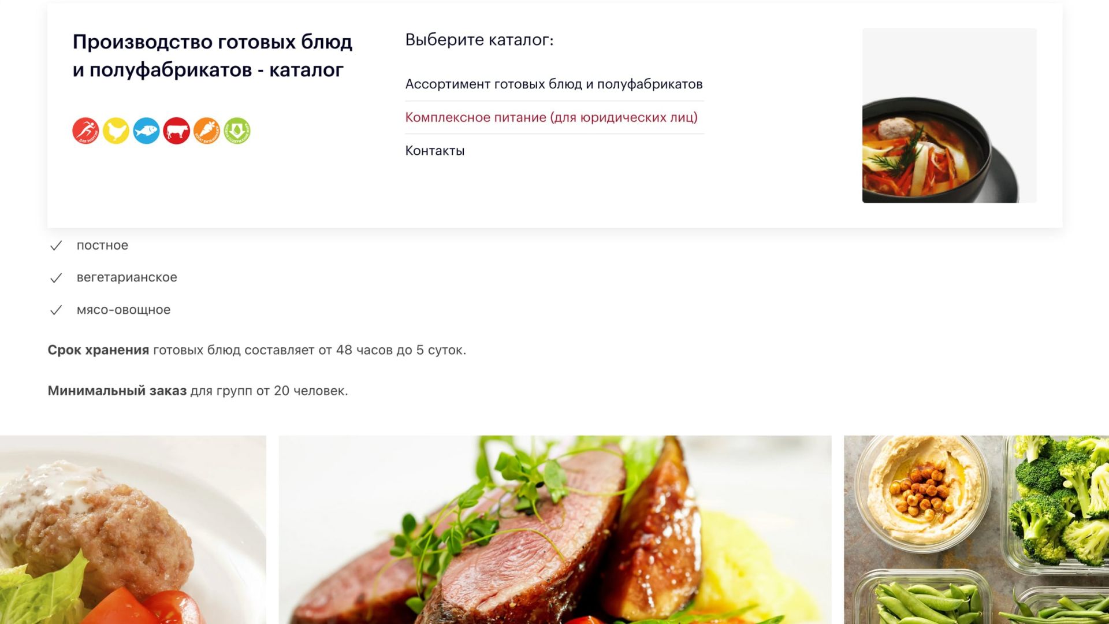Image resolution: width=1109 pixels, height=624 pixels.
Task: Open the meatball dish photo
Action: click(133, 529)
